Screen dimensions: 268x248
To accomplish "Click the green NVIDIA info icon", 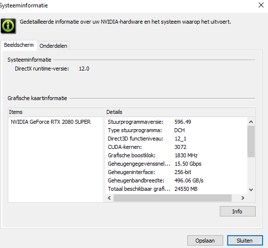I will (8, 26).
